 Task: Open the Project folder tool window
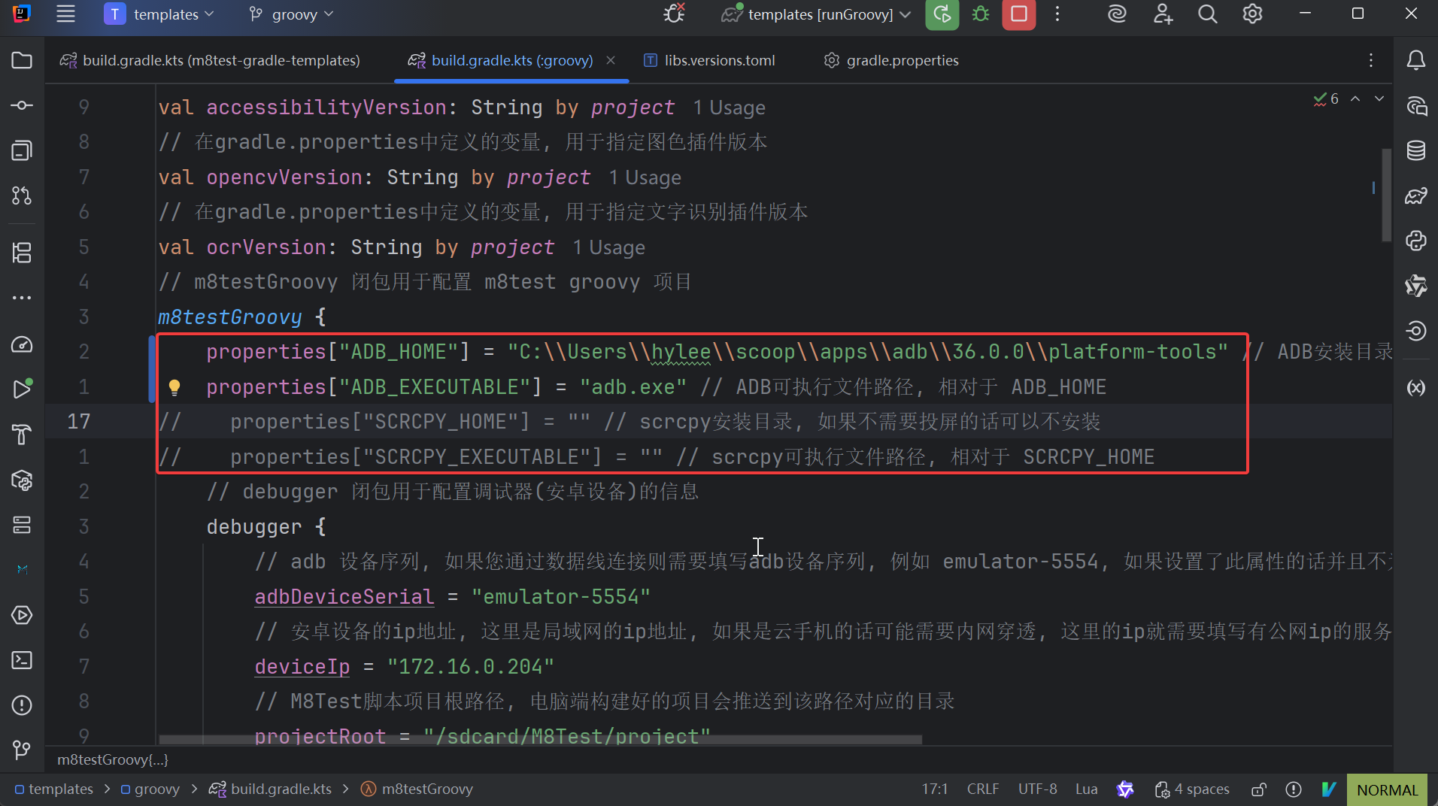(22, 60)
